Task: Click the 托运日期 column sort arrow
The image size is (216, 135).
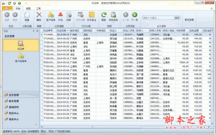Action: [x=68, y=31]
